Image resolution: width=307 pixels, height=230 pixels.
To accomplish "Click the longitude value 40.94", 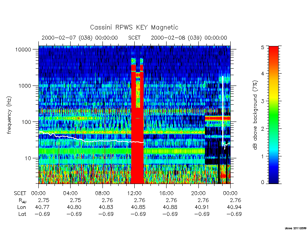I will [234, 207].
